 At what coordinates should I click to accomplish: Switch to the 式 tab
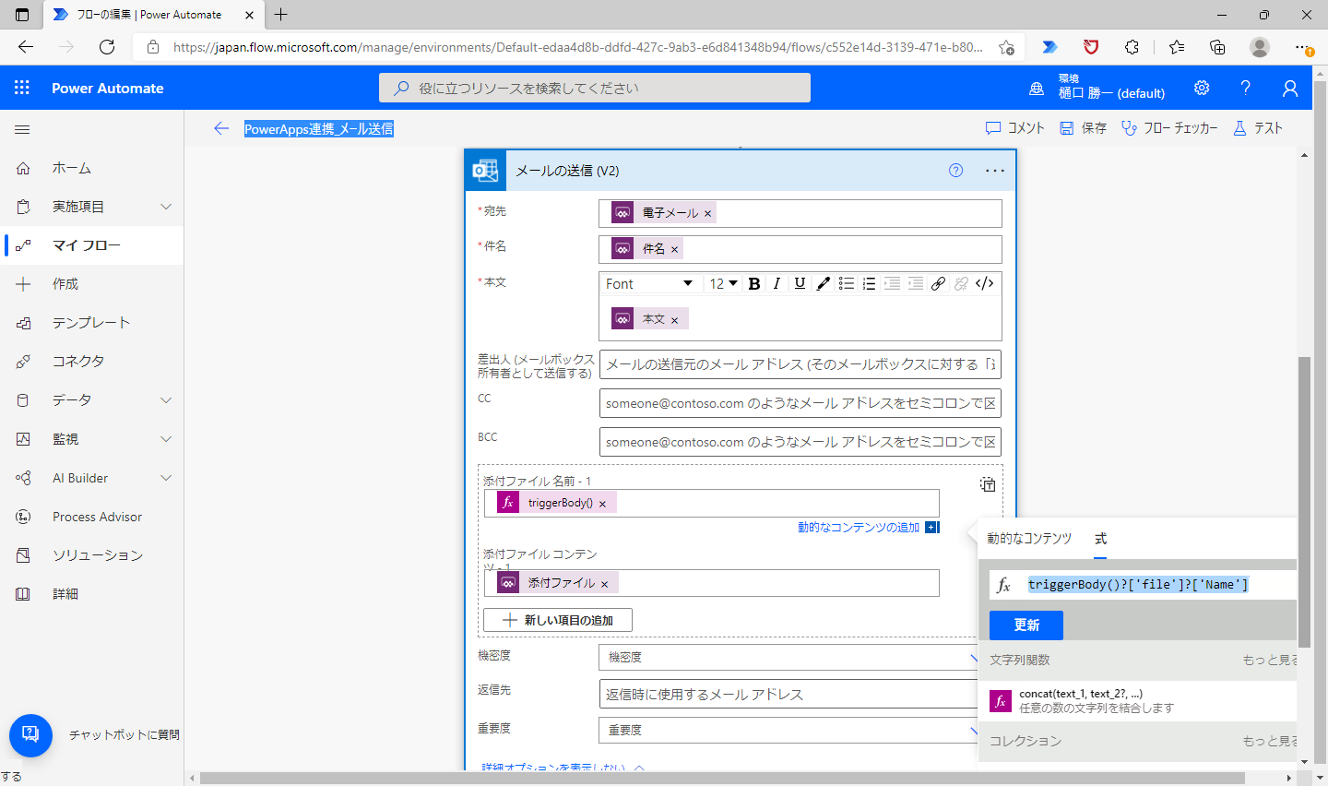pos(1100,539)
